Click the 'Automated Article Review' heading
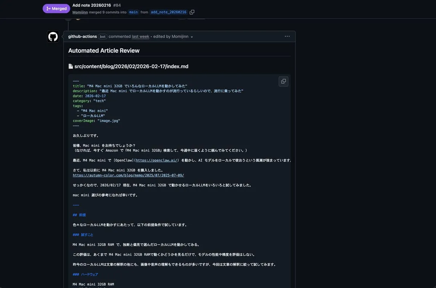Screen dimensions: 436x288 [x=104, y=50]
